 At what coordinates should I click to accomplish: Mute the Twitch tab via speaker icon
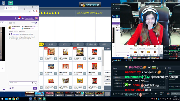click(x=14, y=8)
